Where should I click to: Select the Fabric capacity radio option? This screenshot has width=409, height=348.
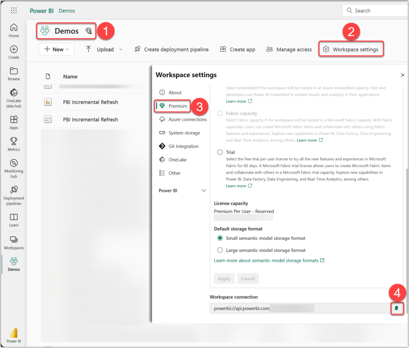click(220, 113)
